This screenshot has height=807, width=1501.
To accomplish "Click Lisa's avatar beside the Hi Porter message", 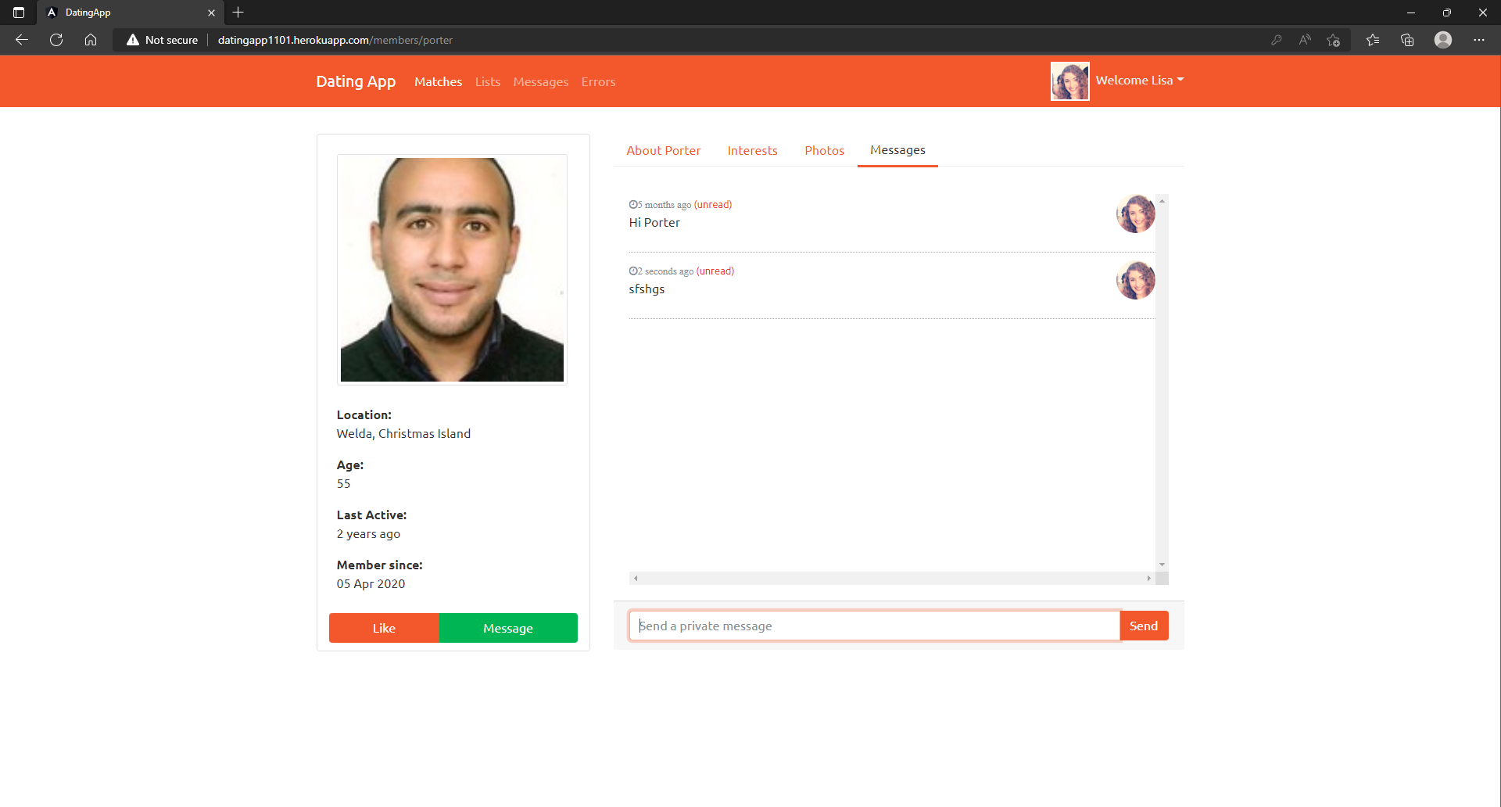I will [1135, 213].
